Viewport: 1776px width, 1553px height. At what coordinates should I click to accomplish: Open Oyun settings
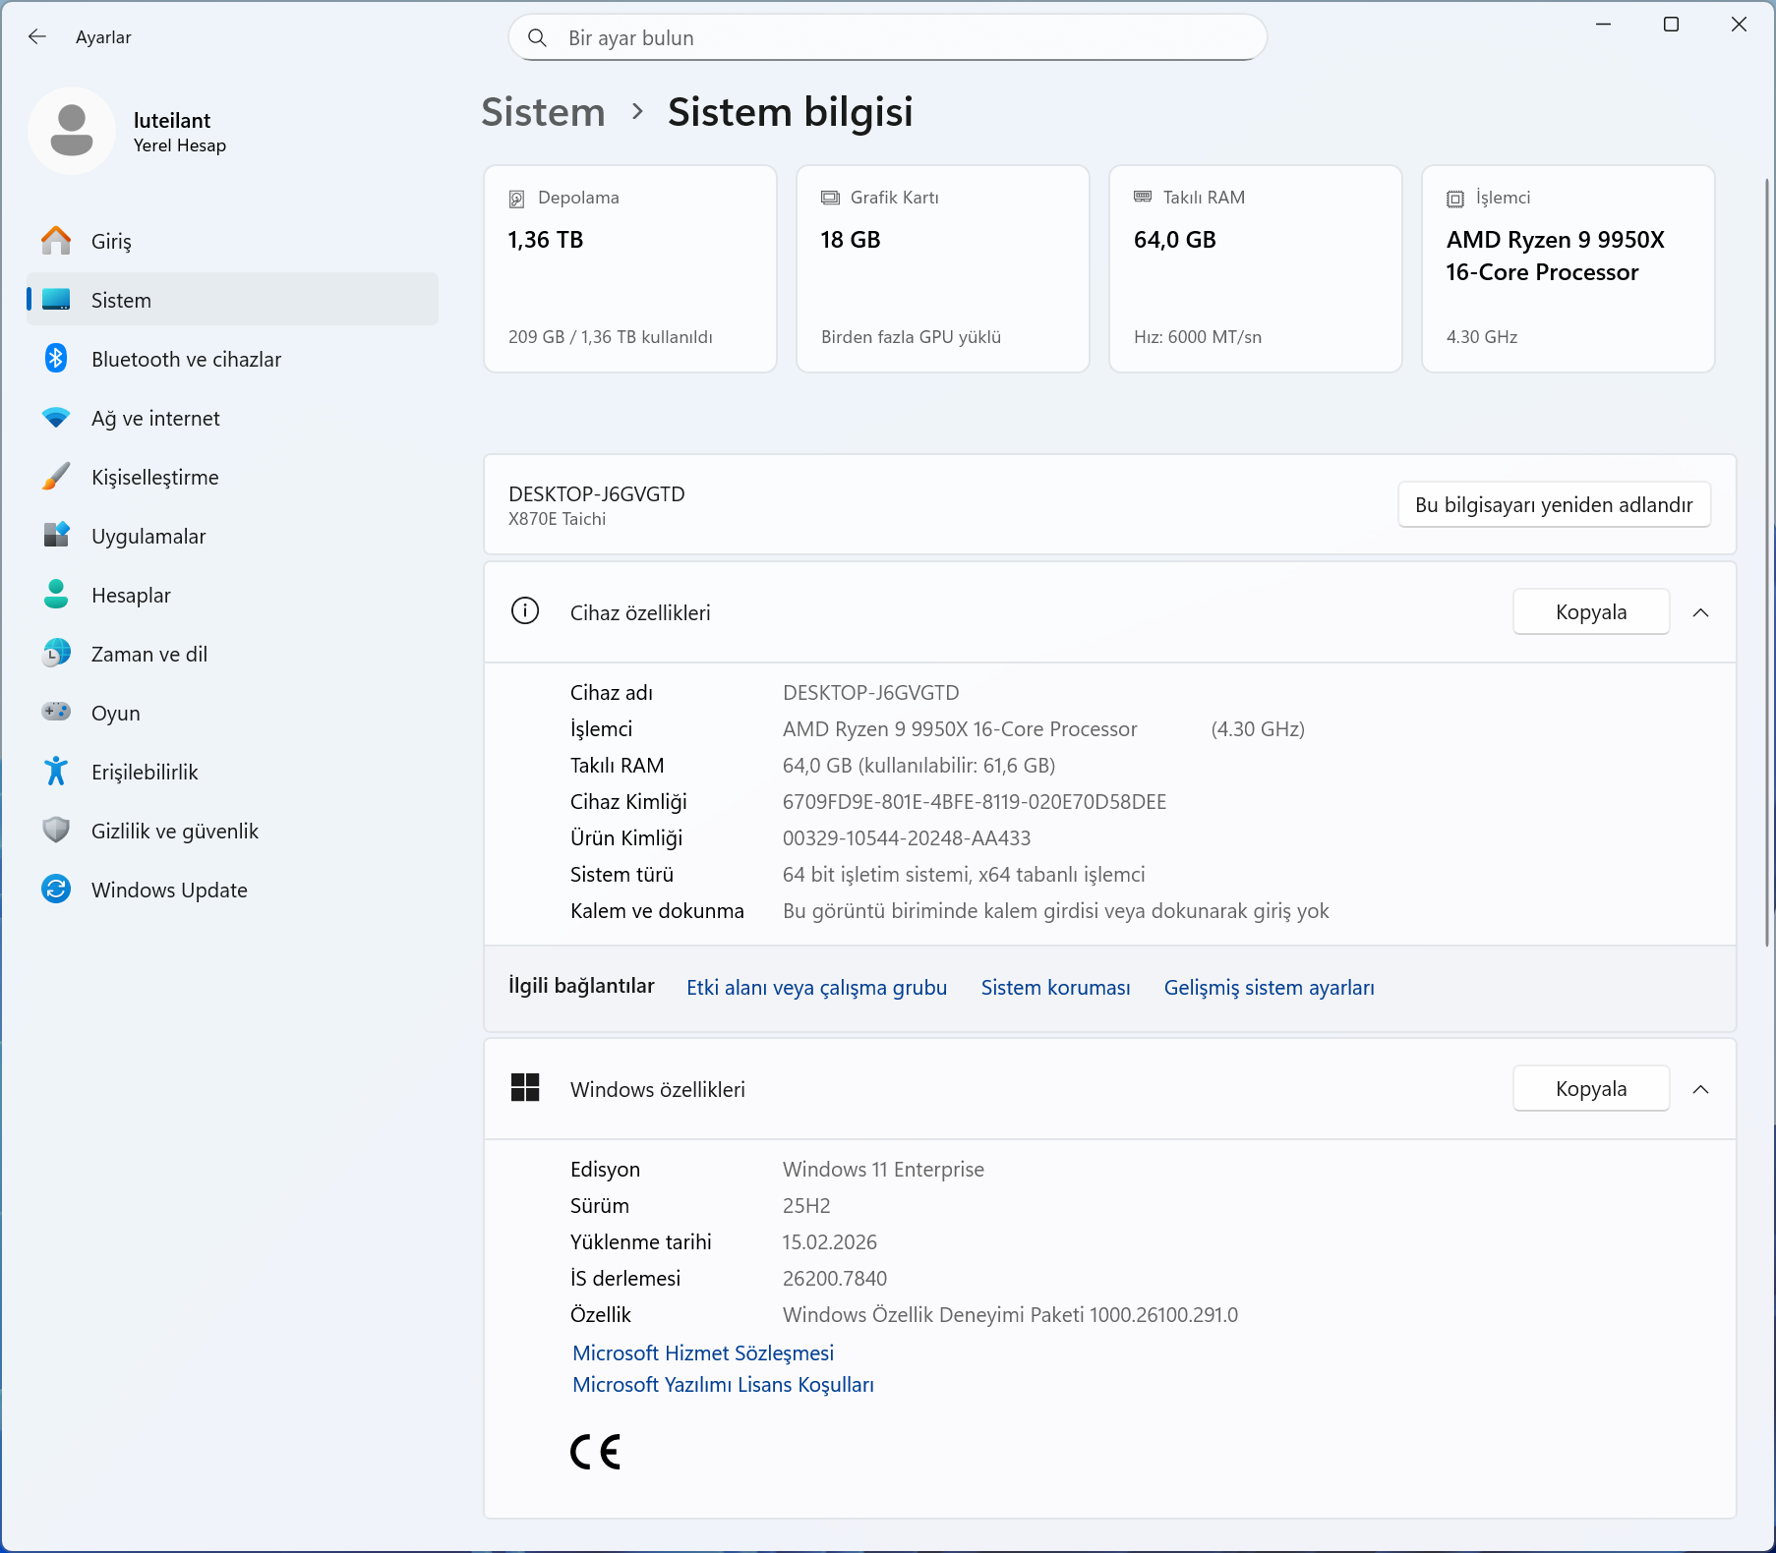point(233,713)
